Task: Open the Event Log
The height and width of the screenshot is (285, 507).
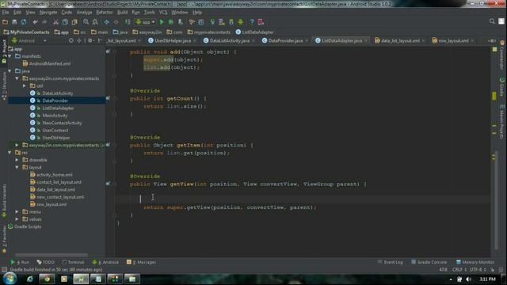Action: pyautogui.click(x=391, y=262)
